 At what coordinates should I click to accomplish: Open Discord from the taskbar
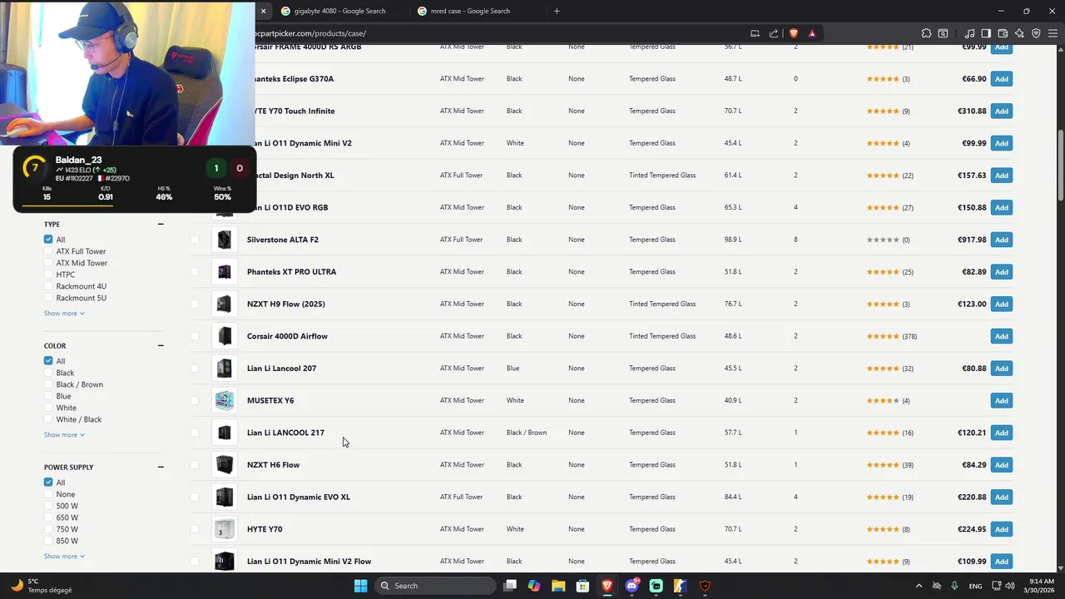coord(632,586)
